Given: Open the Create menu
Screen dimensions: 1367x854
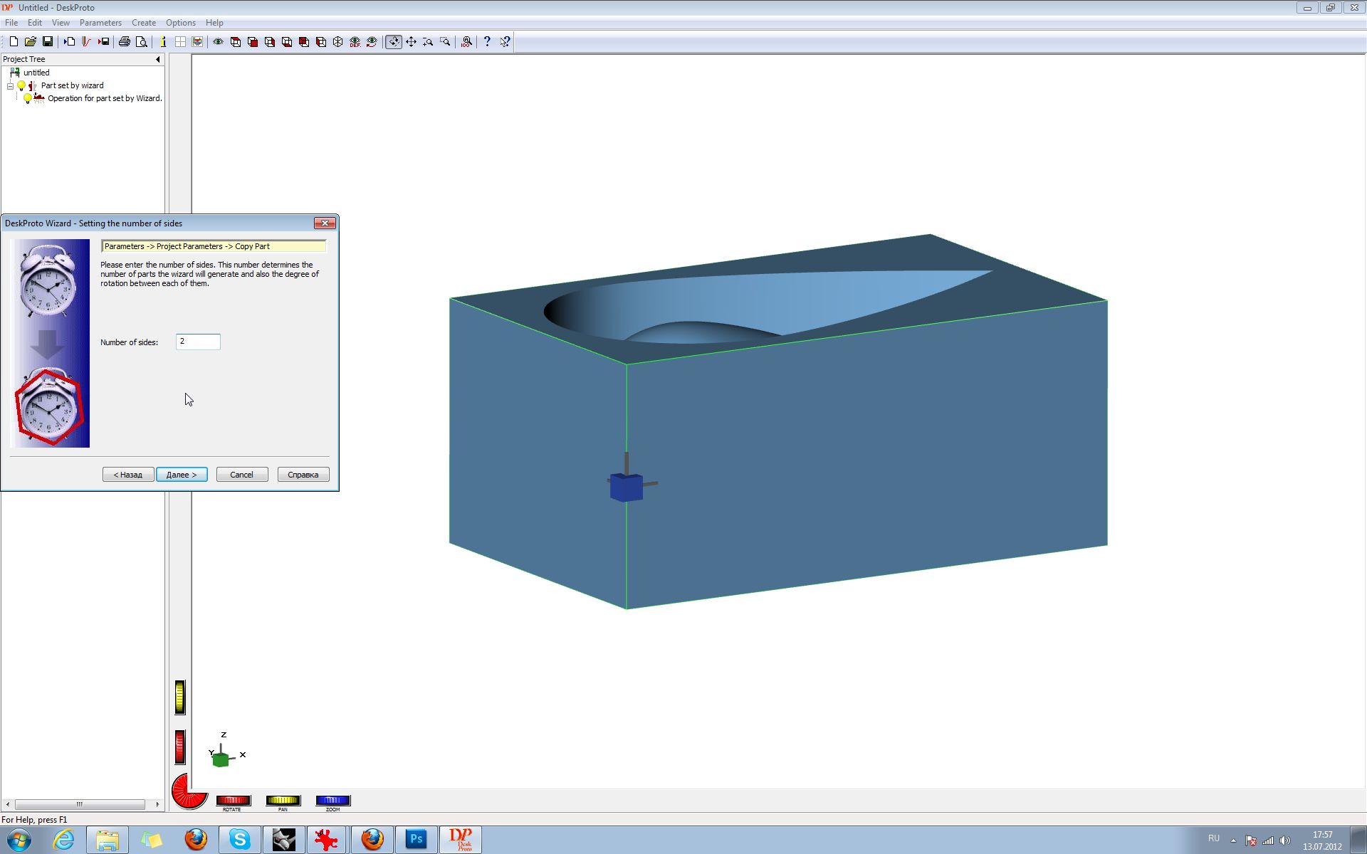Looking at the screenshot, I should pyautogui.click(x=143, y=23).
